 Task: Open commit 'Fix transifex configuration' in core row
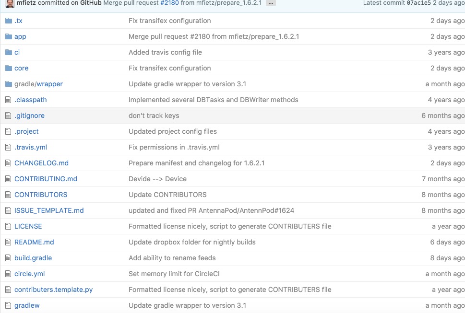click(169, 68)
